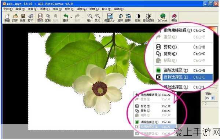Click the 保存 (Save) floppy disk icon

coord(23,18)
